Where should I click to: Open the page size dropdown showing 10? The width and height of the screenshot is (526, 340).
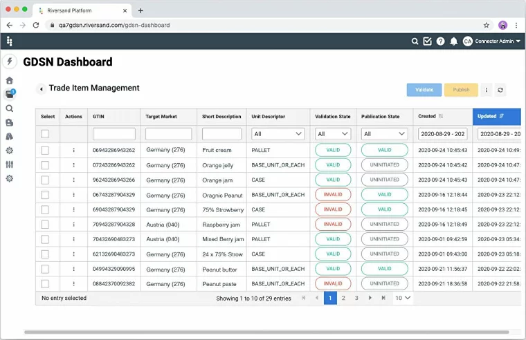pos(403,298)
